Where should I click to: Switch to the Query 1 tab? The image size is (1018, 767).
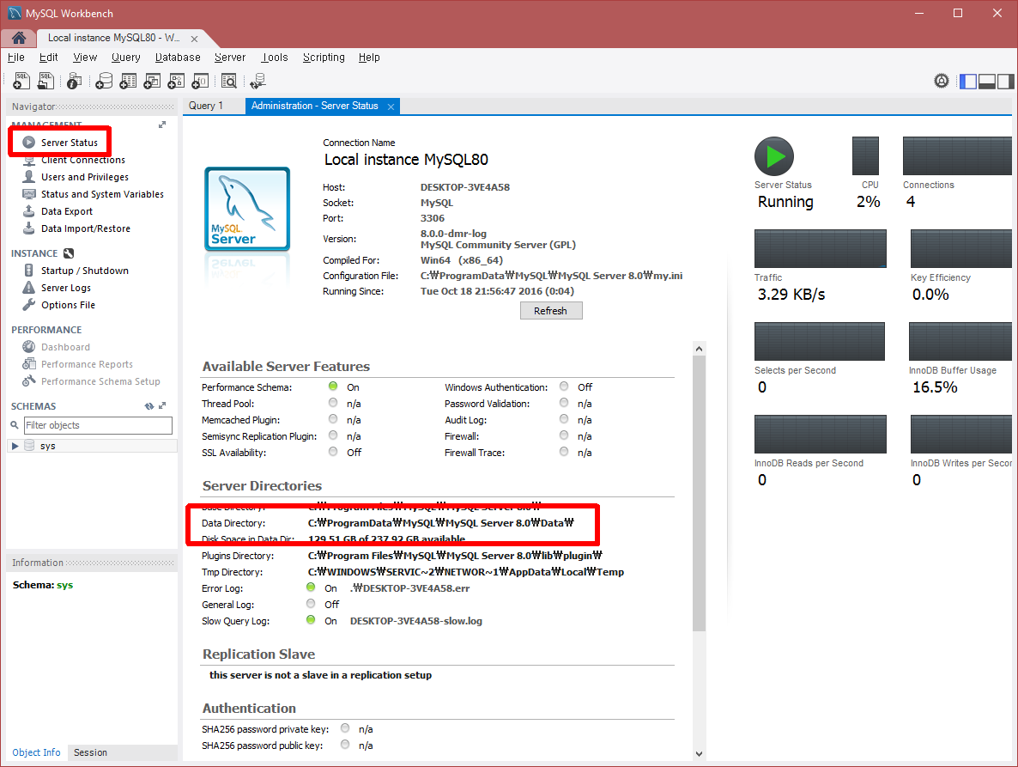pos(206,105)
